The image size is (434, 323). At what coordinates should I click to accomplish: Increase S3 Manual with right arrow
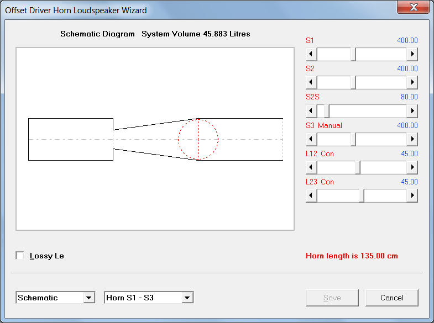[x=412, y=139]
